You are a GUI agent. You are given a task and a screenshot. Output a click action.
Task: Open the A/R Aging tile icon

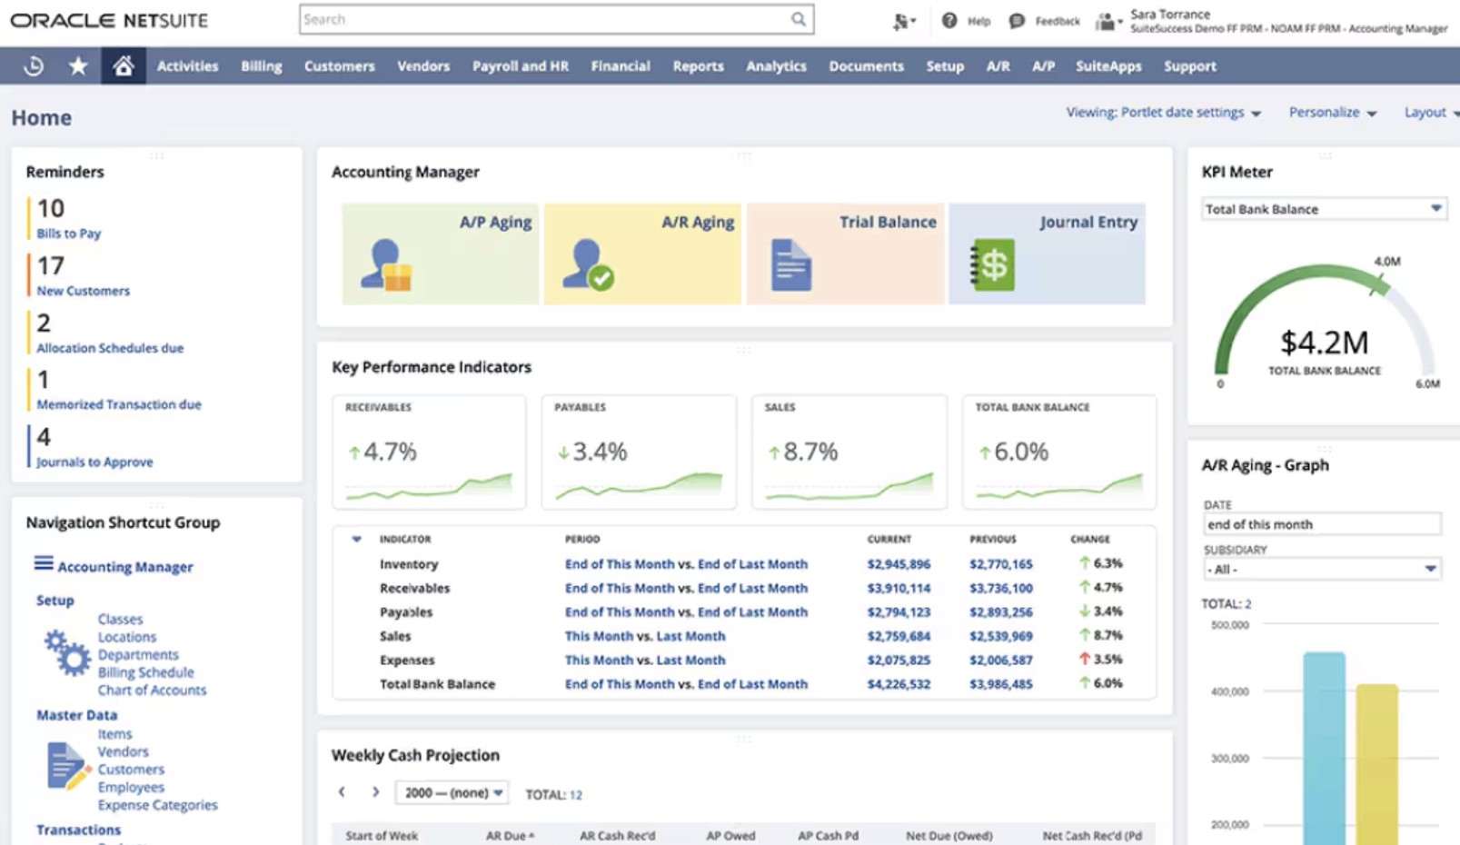(587, 265)
